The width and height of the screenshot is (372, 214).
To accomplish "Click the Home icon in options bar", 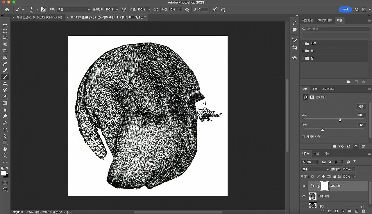I will tap(7, 10).
